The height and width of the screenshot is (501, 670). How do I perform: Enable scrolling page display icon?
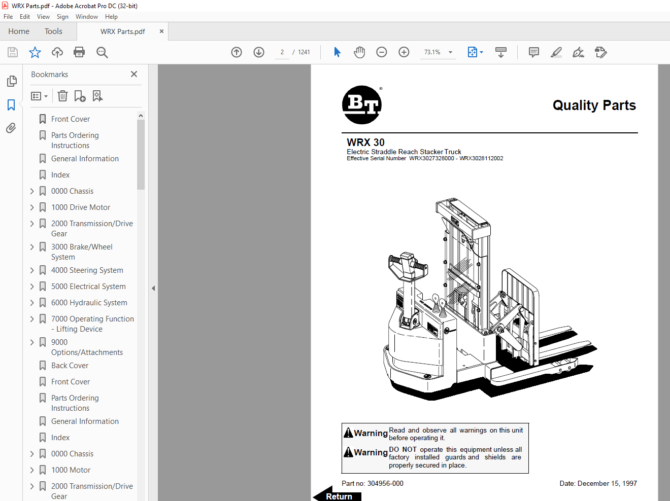coord(501,52)
